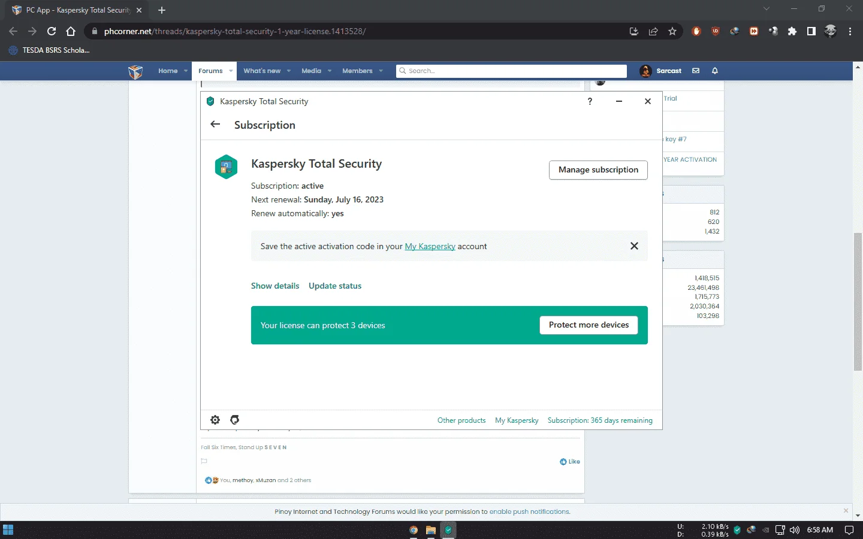Open Extensions puzzle piece menu
The height and width of the screenshot is (539, 863).
pyautogui.click(x=792, y=31)
